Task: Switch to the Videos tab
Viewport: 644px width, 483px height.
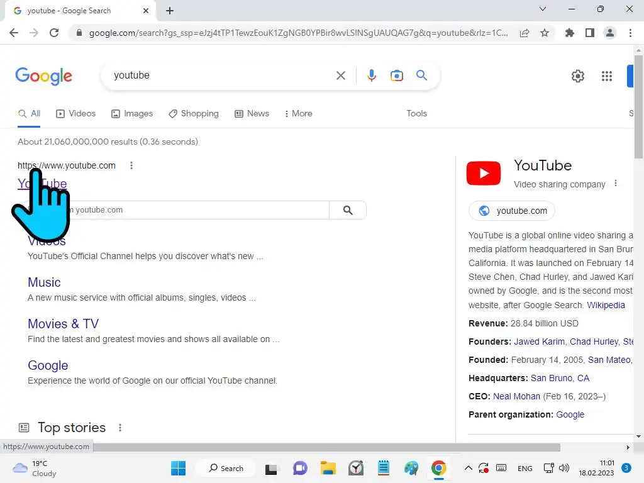Action: click(x=76, y=113)
